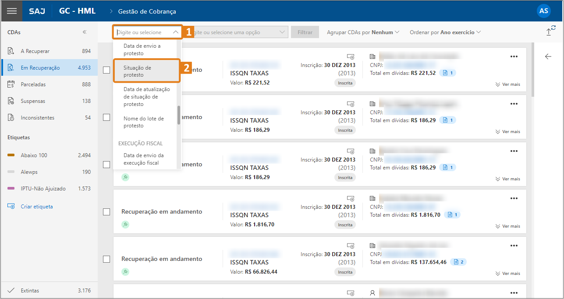Click the back arrow on right panel
Image resolution: width=564 pixels, height=299 pixels.
548,56
